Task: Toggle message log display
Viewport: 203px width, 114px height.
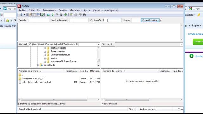Action: [29, 15]
